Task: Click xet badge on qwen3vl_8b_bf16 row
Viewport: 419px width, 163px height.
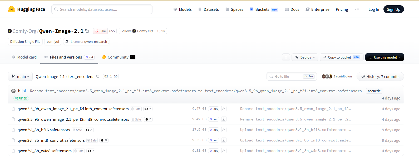Action: [x=214, y=130]
